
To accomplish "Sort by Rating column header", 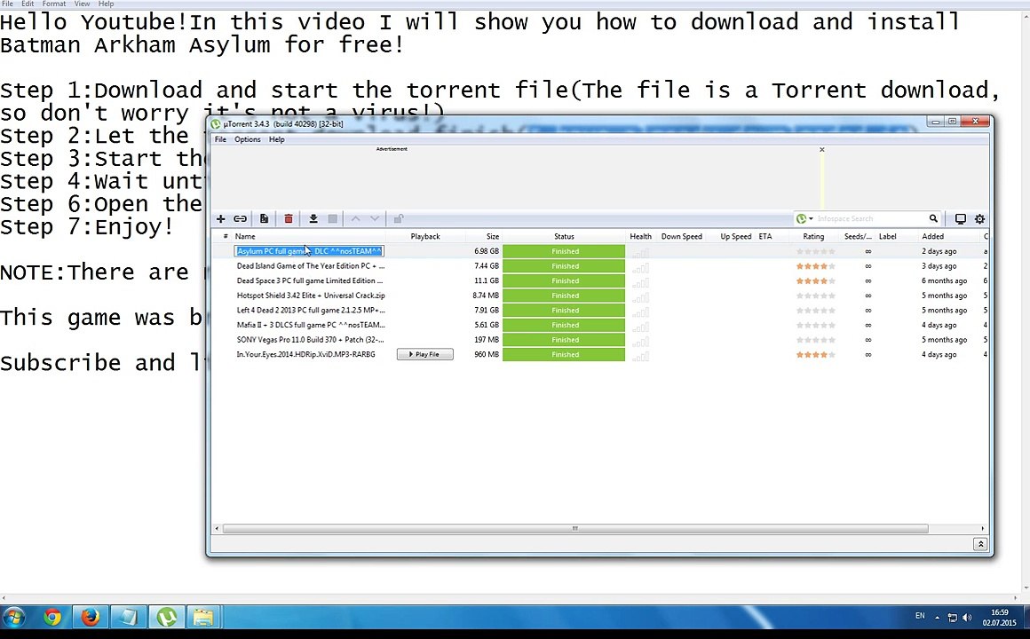I will (813, 236).
